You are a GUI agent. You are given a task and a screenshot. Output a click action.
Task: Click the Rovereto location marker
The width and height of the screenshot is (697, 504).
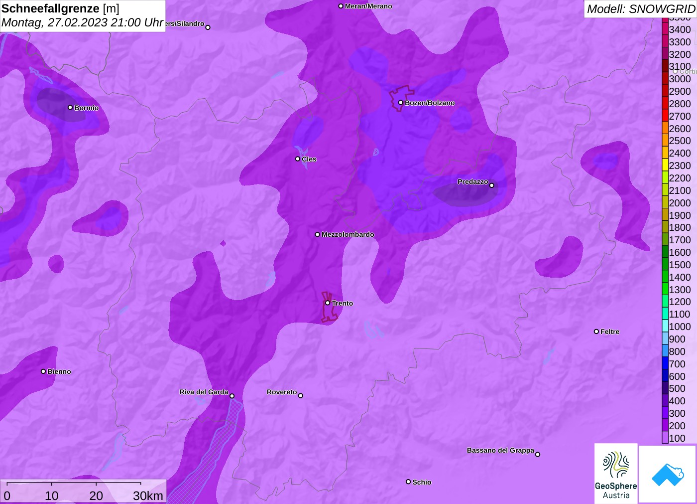coord(301,396)
